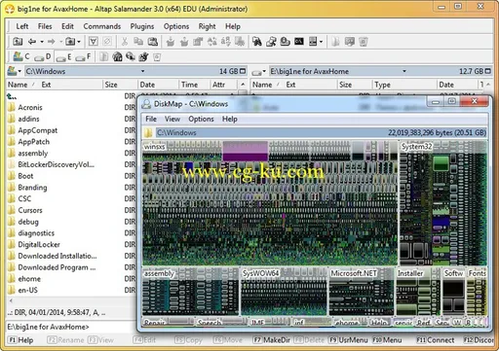Switch to drive F in drive bar
Screen dimensions: 499x351
click(x=83, y=57)
